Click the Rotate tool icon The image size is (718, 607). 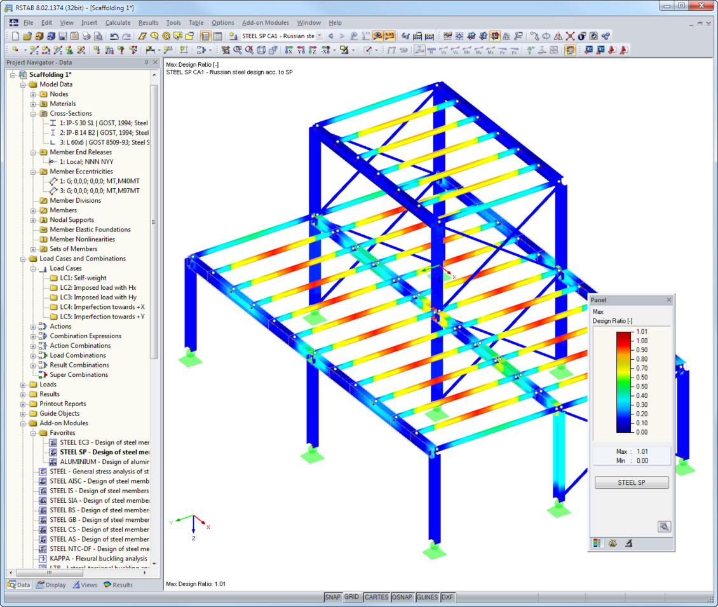pyautogui.click(x=546, y=36)
